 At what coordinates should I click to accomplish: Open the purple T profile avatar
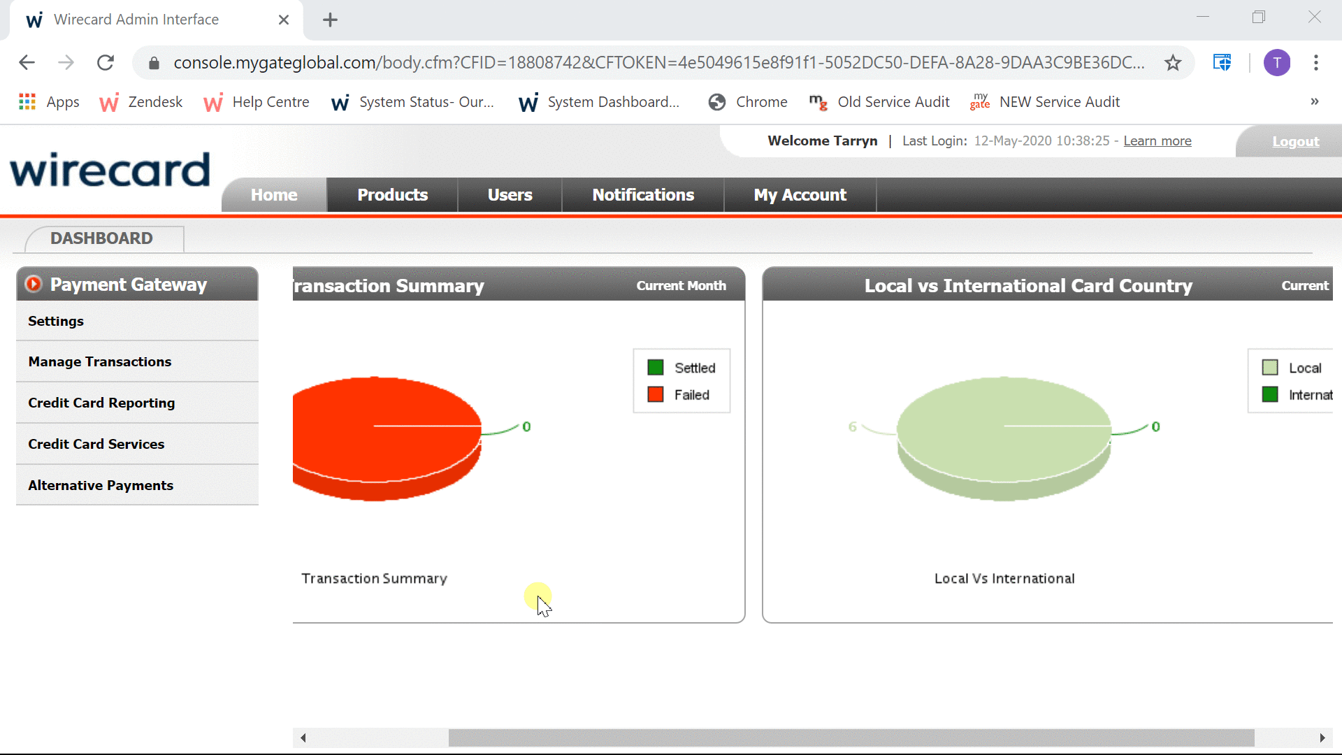coord(1277,63)
